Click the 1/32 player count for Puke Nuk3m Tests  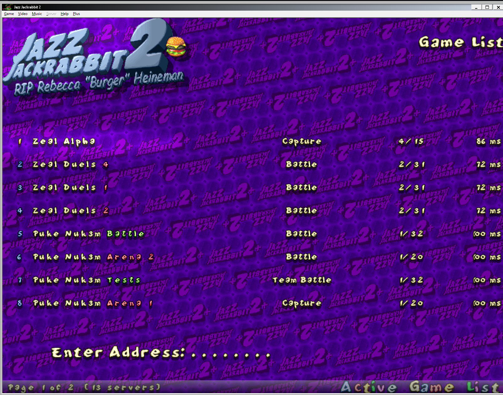(x=412, y=280)
